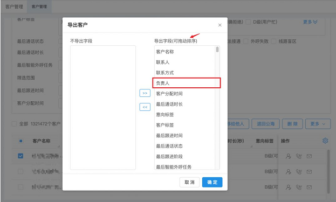Switch to the first 客户管理 tab
The width and height of the screenshot is (336, 202).
click(14, 6)
